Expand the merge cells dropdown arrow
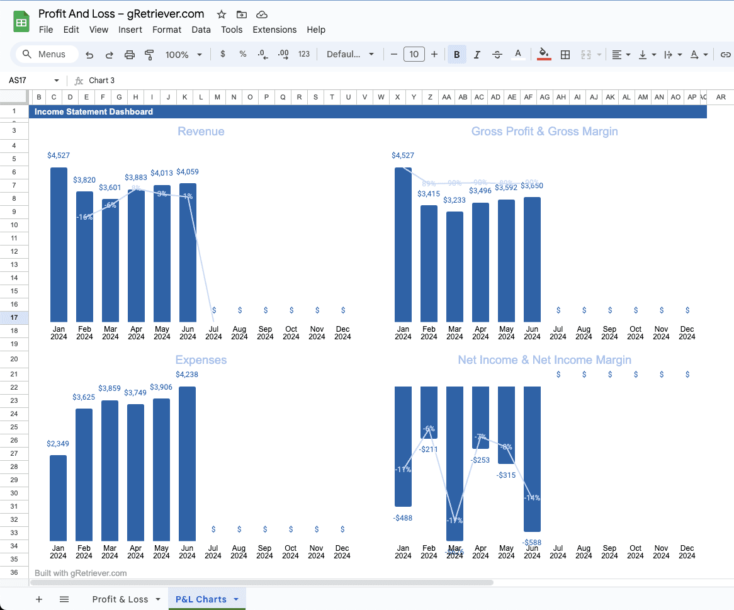This screenshot has height=610, width=734. pyautogui.click(x=599, y=55)
